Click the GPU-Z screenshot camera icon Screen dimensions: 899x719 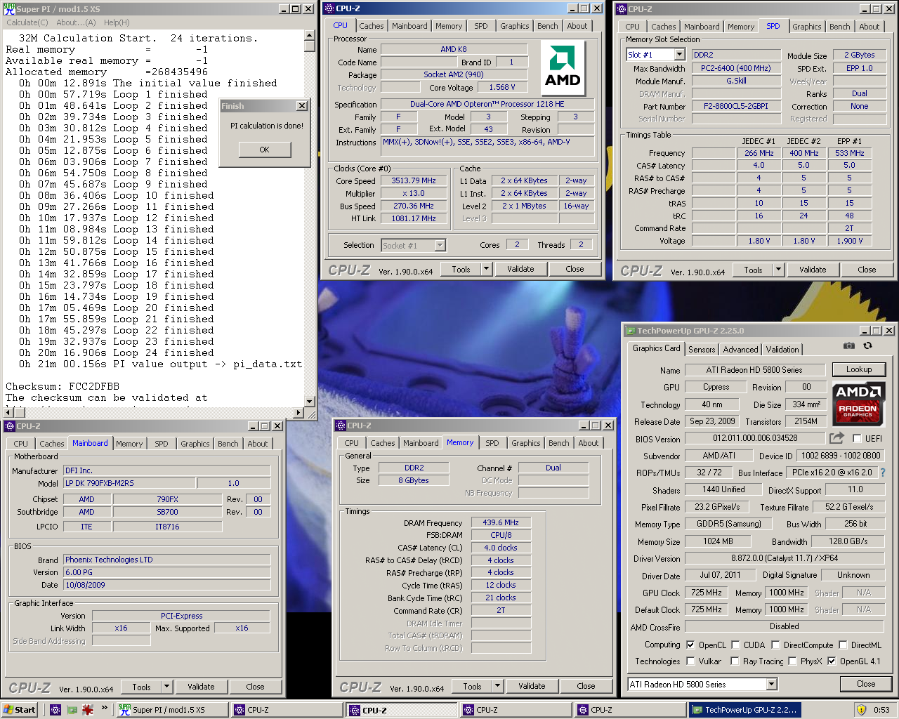click(849, 345)
